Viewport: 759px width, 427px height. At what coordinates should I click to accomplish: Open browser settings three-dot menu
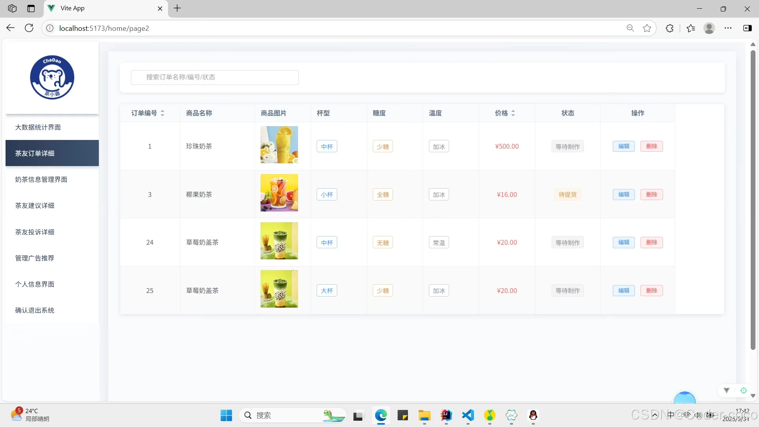click(x=728, y=28)
